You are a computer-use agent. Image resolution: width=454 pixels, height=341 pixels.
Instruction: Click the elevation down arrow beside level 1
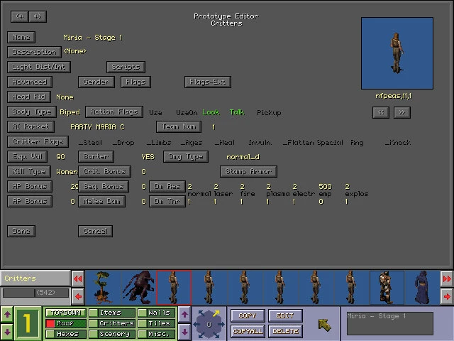7,332
